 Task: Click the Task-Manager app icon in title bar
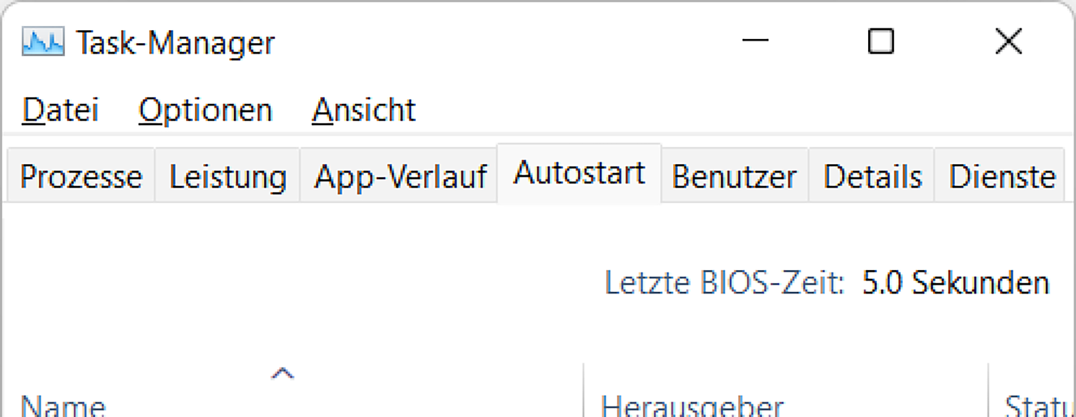click(x=43, y=42)
